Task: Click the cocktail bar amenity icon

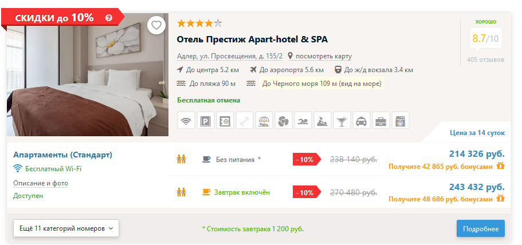Action: point(342,120)
